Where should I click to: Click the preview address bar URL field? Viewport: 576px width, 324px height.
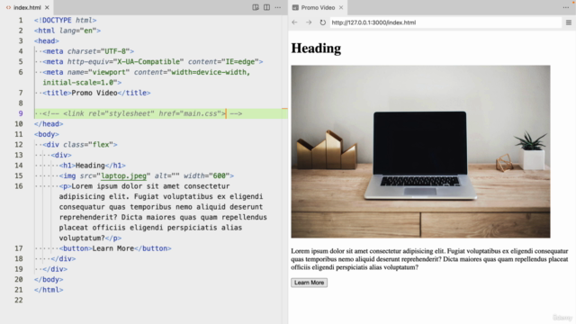point(445,22)
